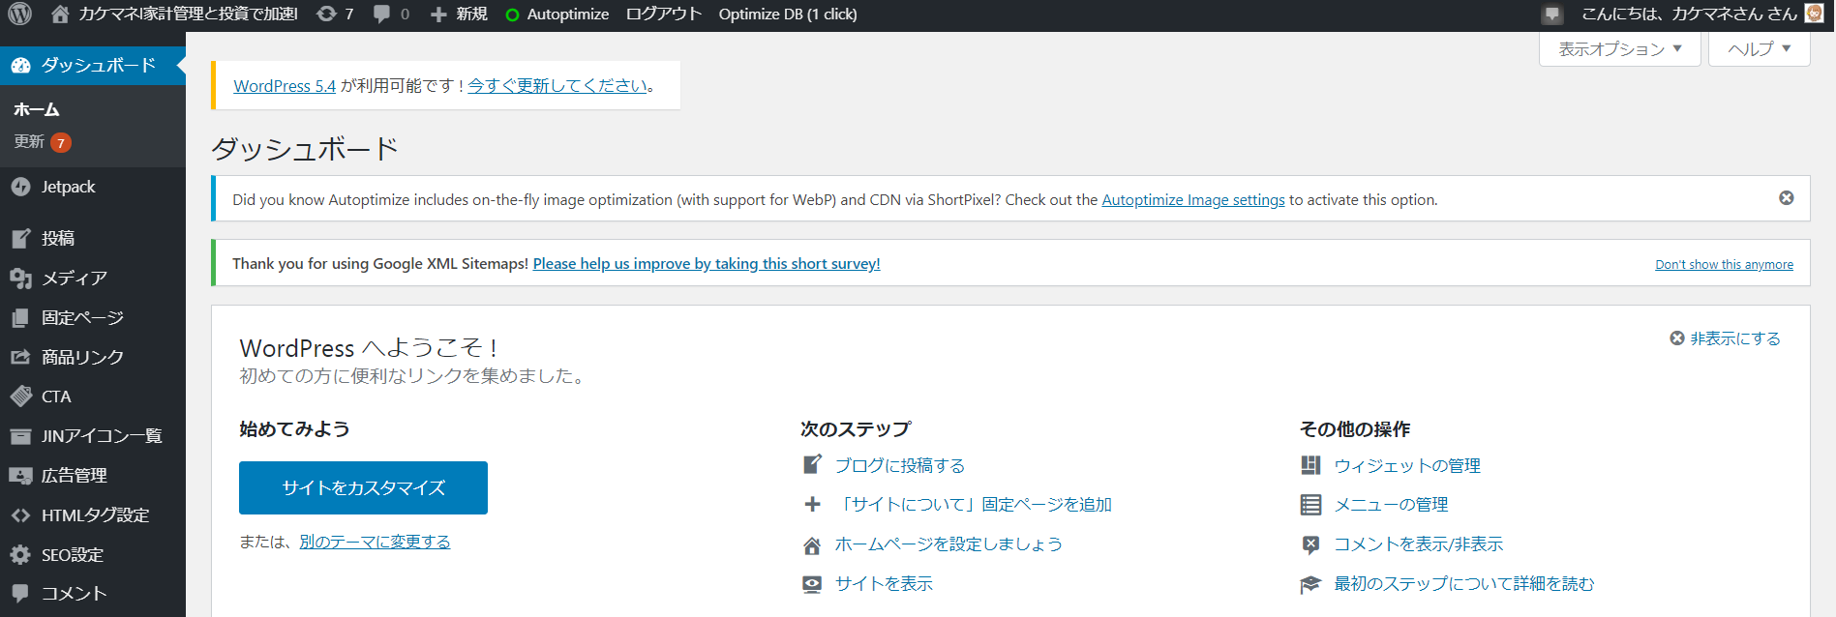
Task: Open the コメント sidebar menu
Action: [x=93, y=594]
